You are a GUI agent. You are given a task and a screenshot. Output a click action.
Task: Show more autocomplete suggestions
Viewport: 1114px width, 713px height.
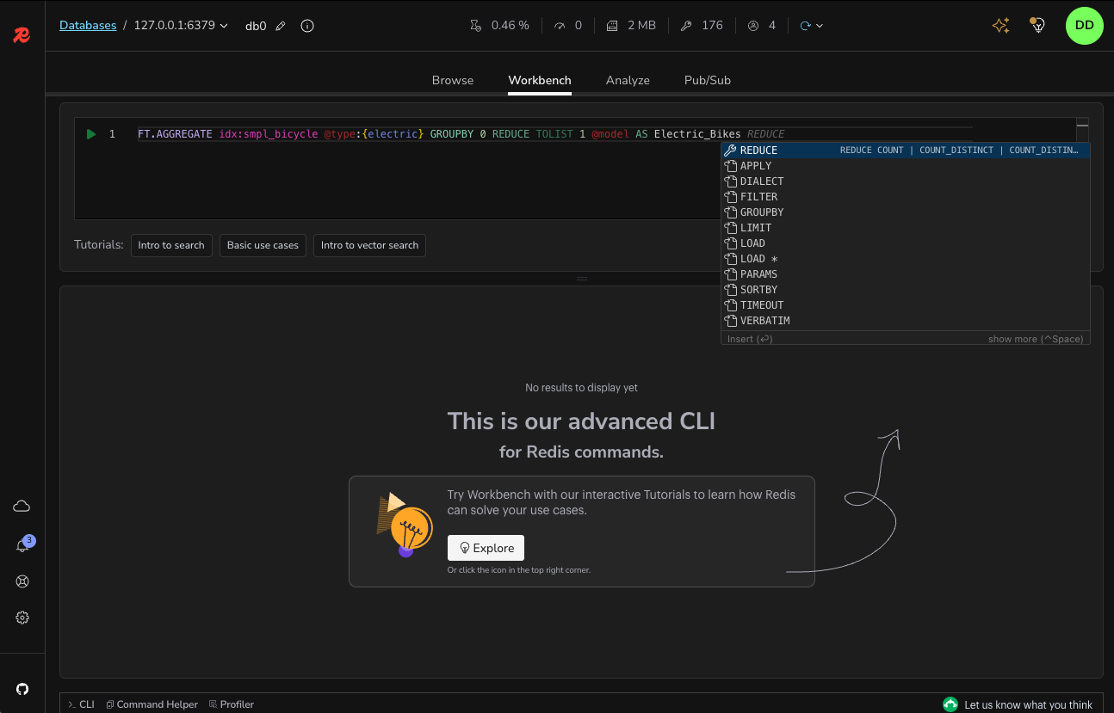pyautogui.click(x=1036, y=338)
